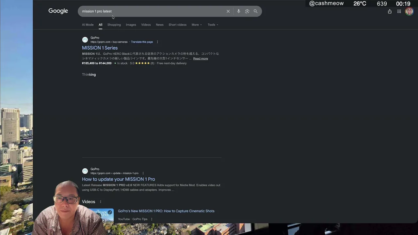Select the All results tab
418x235 pixels.
(101, 25)
